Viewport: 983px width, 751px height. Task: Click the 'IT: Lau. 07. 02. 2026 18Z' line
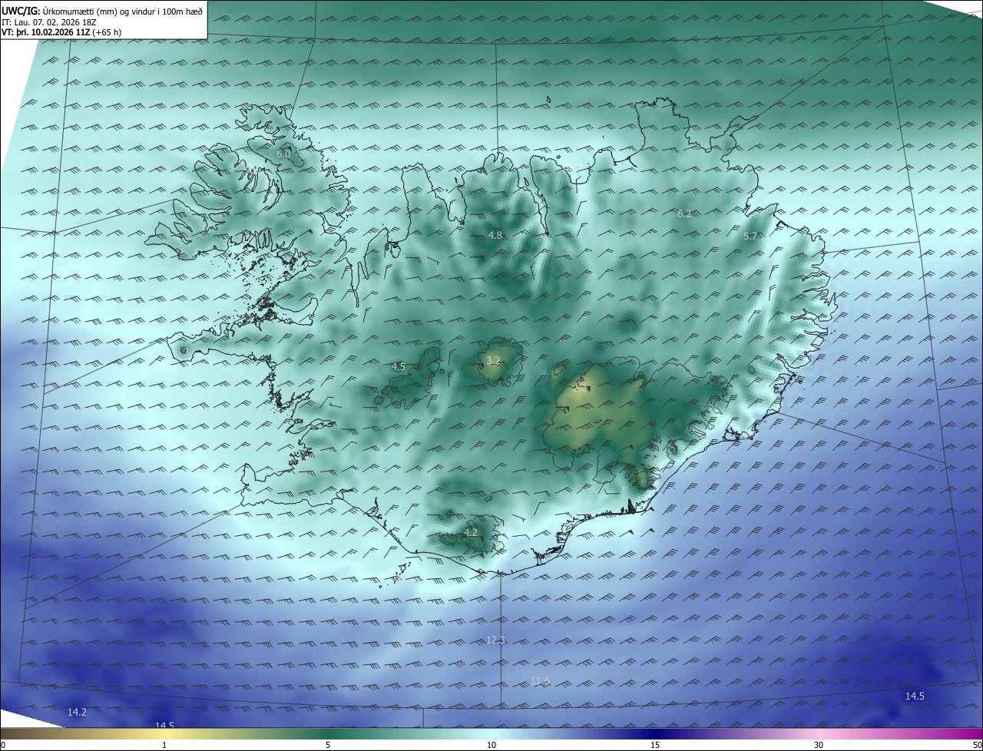tap(51, 22)
